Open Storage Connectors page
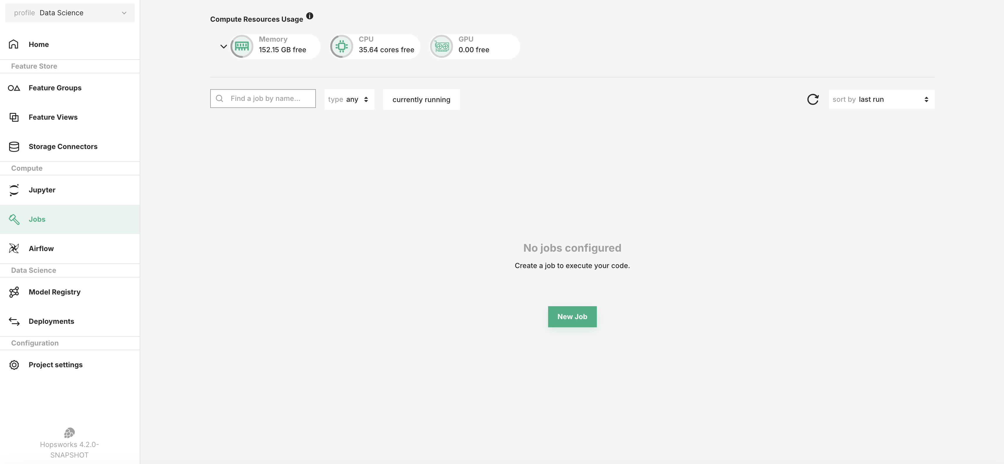Screen dimensions: 1004x464 [63, 146]
